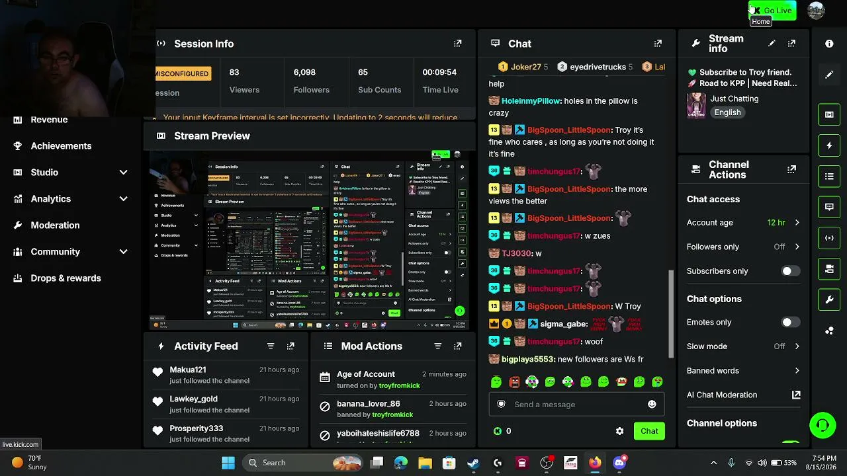Open AI Chat Moderation external link icon
Viewport: 847px width, 476px height.
[796, 395]
